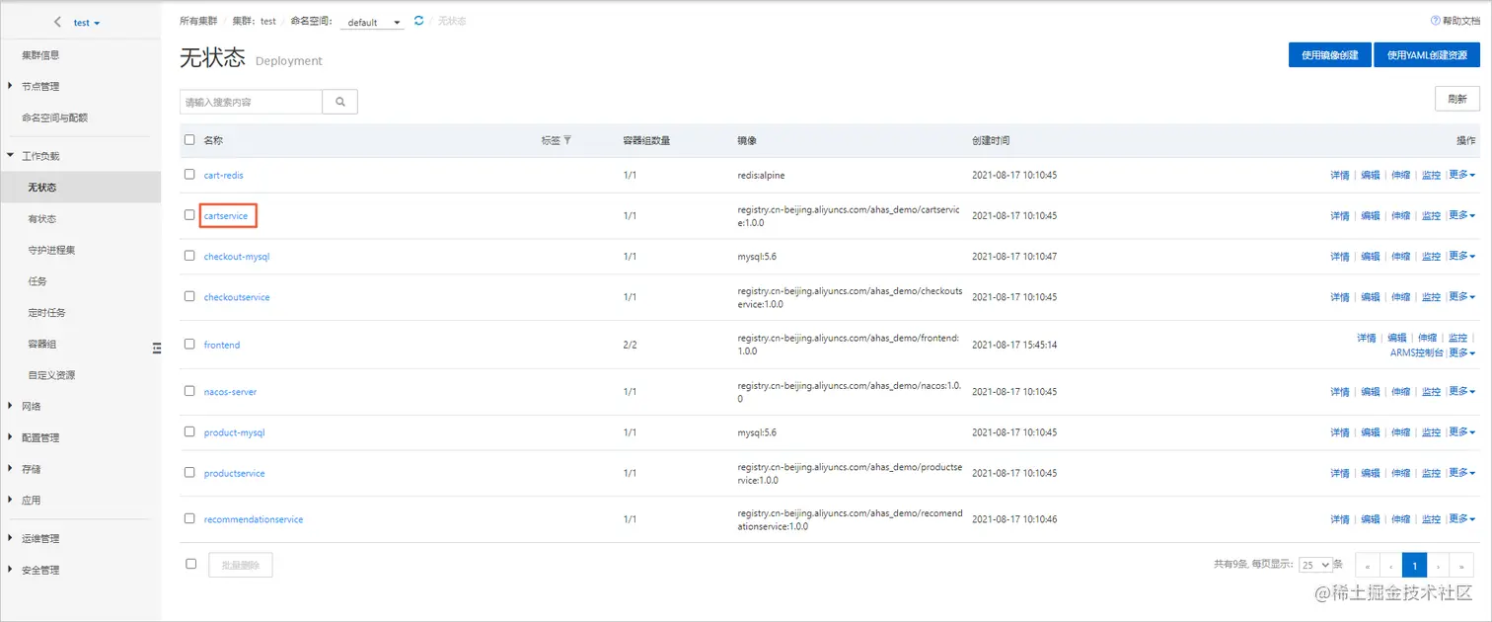Open the 帮助文档 link

click(x=1461, y=21)
